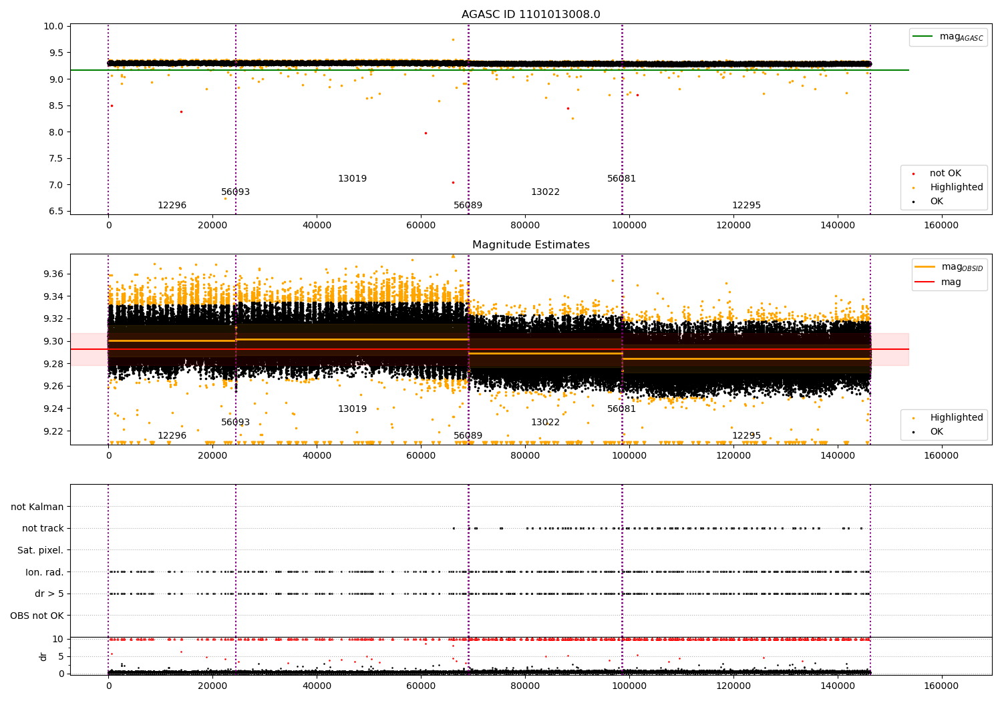The height and width of the screenshot is (701, 1002).
Task: Click obsid label 12295 in Magnitude Estimates plot
Action: (746, 436)
